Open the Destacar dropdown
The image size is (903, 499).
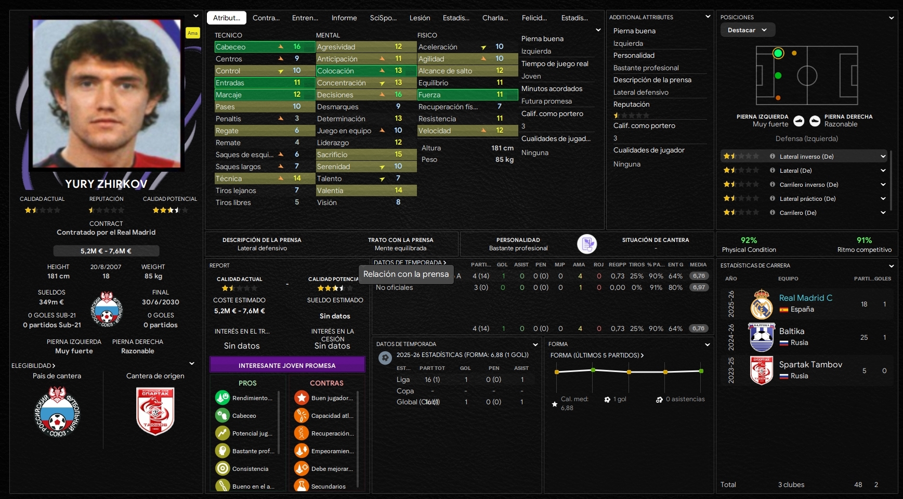pyautogui.click(x=748, y=30)
